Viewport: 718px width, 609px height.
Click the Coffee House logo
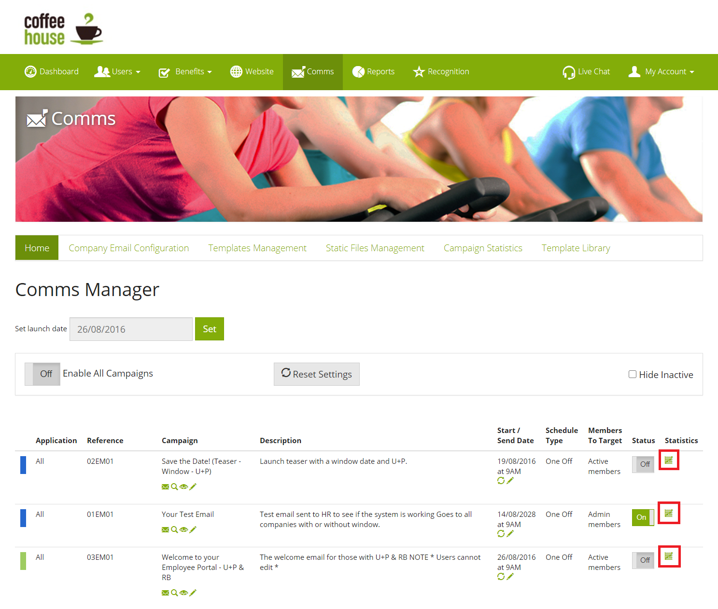(x=63, y=29)
